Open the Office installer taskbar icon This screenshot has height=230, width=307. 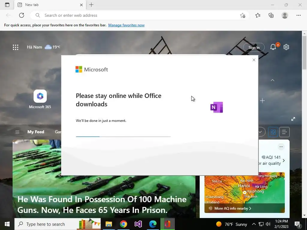167,224
